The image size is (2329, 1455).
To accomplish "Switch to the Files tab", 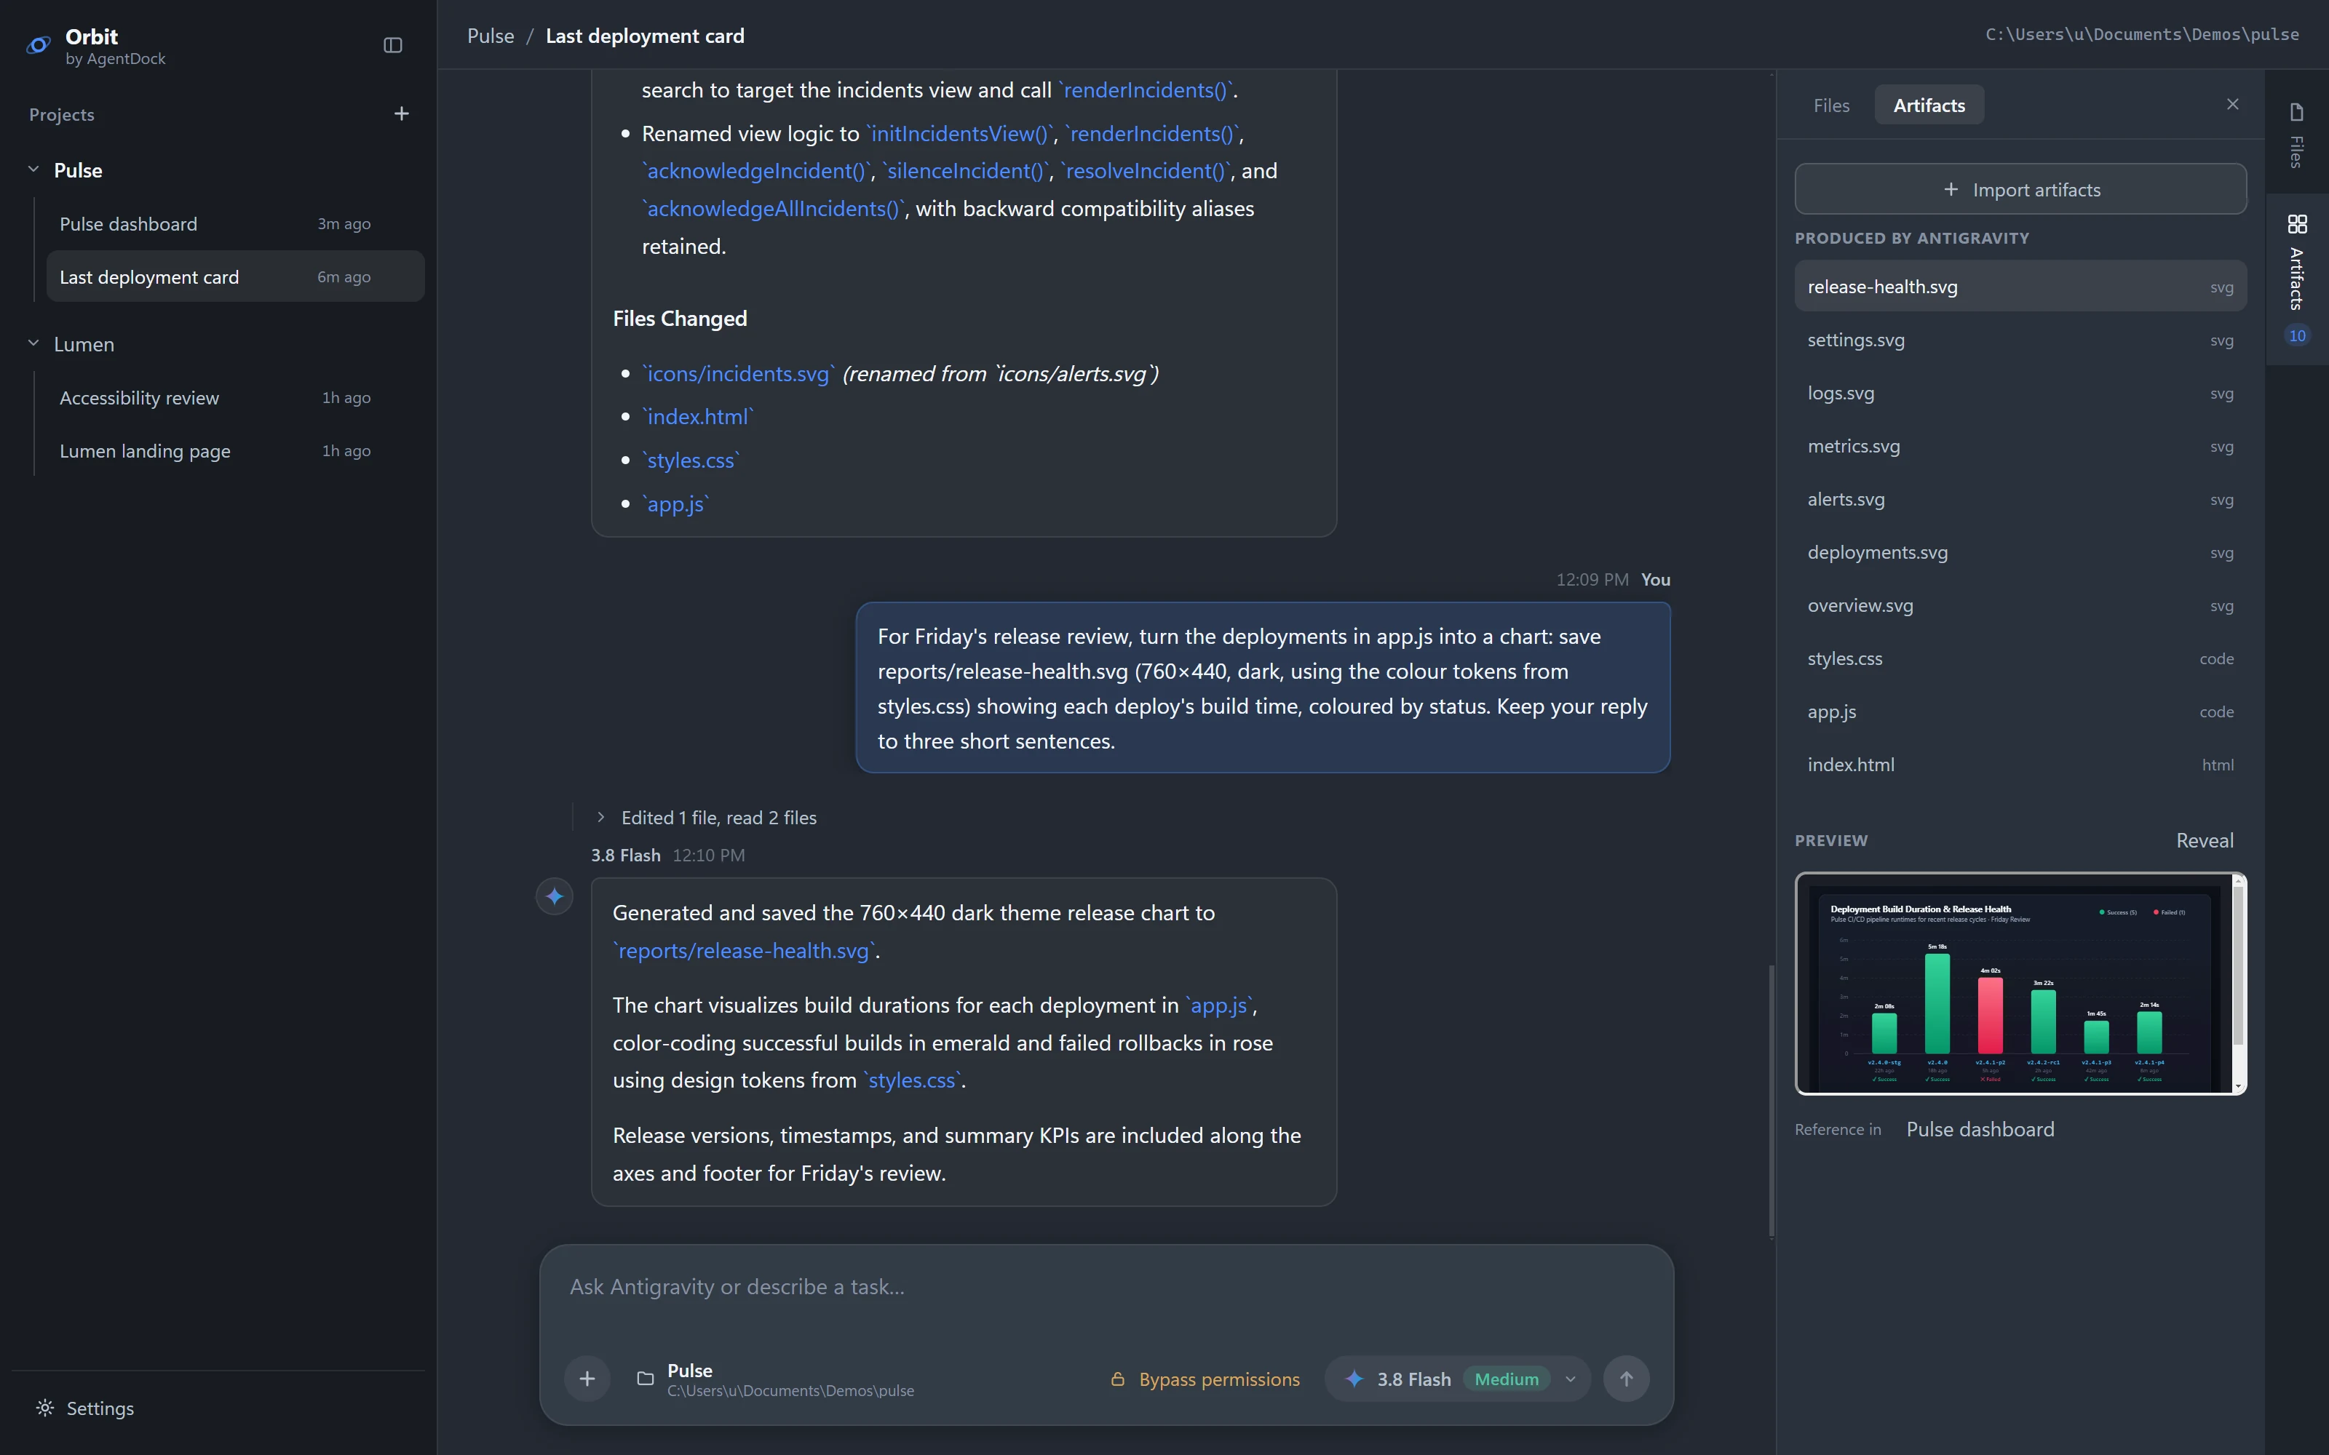I will (1830, 105).
